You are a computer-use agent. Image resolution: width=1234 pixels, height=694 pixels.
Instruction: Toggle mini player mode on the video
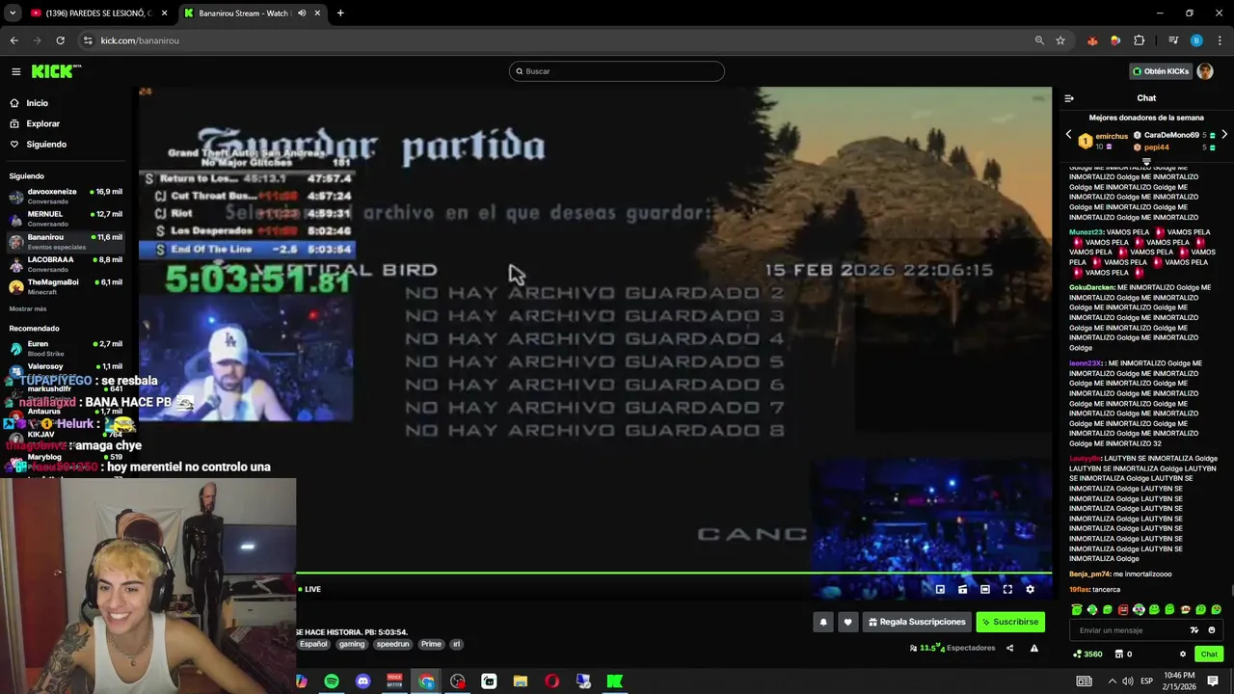click(940, 589)
